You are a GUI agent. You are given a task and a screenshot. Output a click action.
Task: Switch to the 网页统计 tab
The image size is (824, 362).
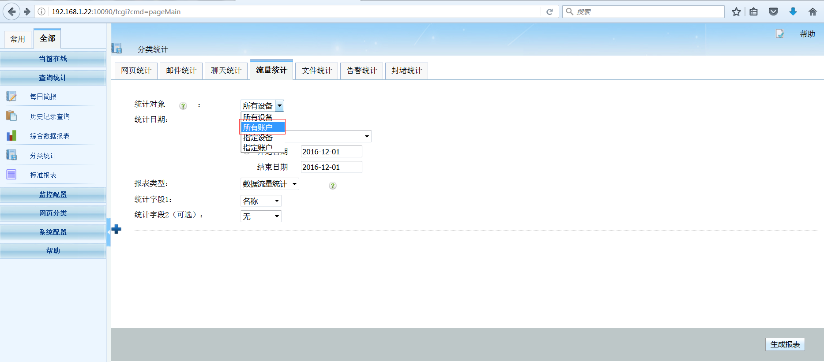tap(136, 71)
